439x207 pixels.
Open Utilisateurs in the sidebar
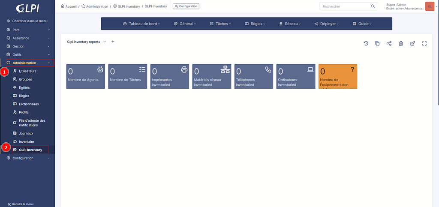(27, 71)
